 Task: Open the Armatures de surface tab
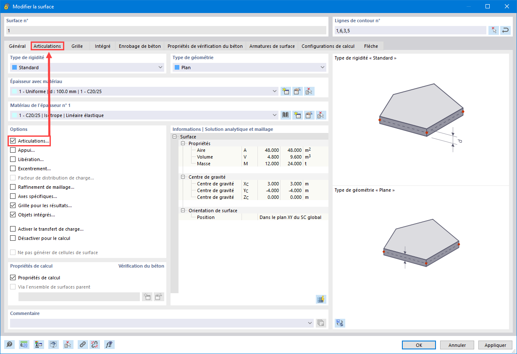coord(272,46)
